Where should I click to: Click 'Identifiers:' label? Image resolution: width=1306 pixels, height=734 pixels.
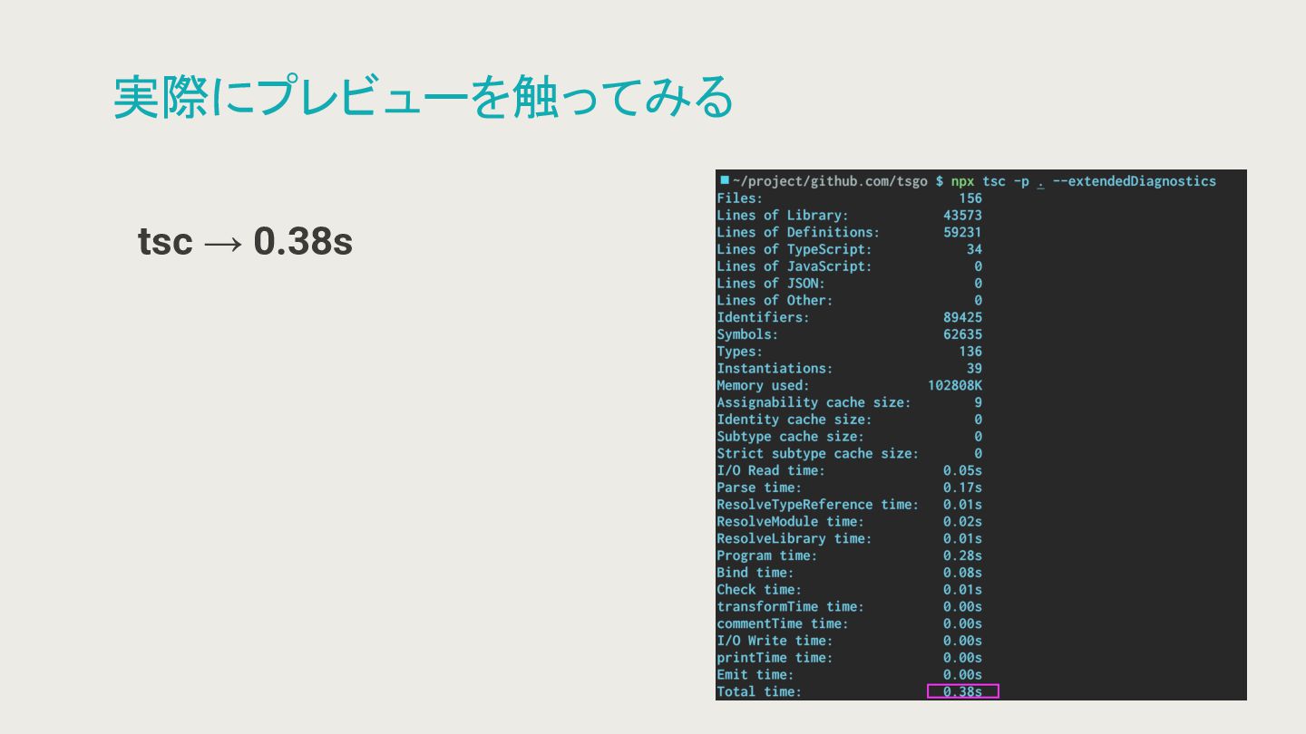point(763,317)
